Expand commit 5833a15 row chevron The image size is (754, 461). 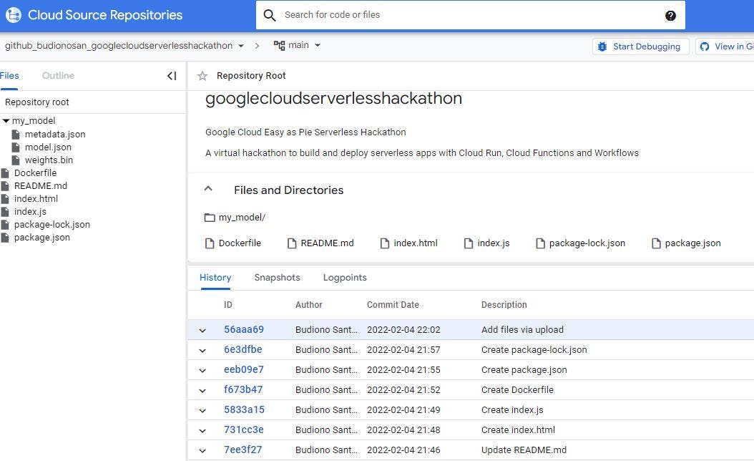pyautogui.click(x=202, y=411)
